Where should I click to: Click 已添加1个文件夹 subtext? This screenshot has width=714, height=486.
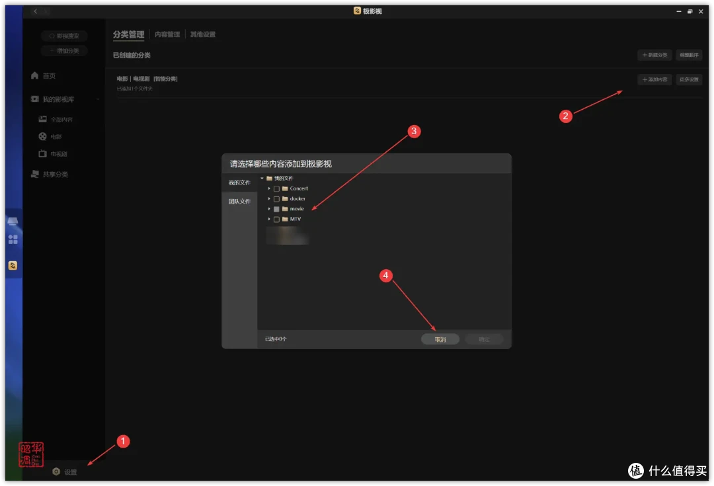(x=134, y=89)
